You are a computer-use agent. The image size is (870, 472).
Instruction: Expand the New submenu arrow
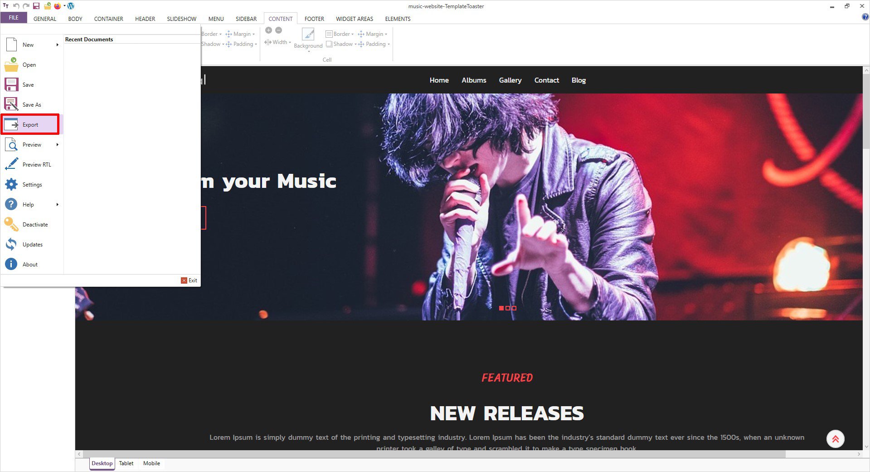[x=58, y=45]
